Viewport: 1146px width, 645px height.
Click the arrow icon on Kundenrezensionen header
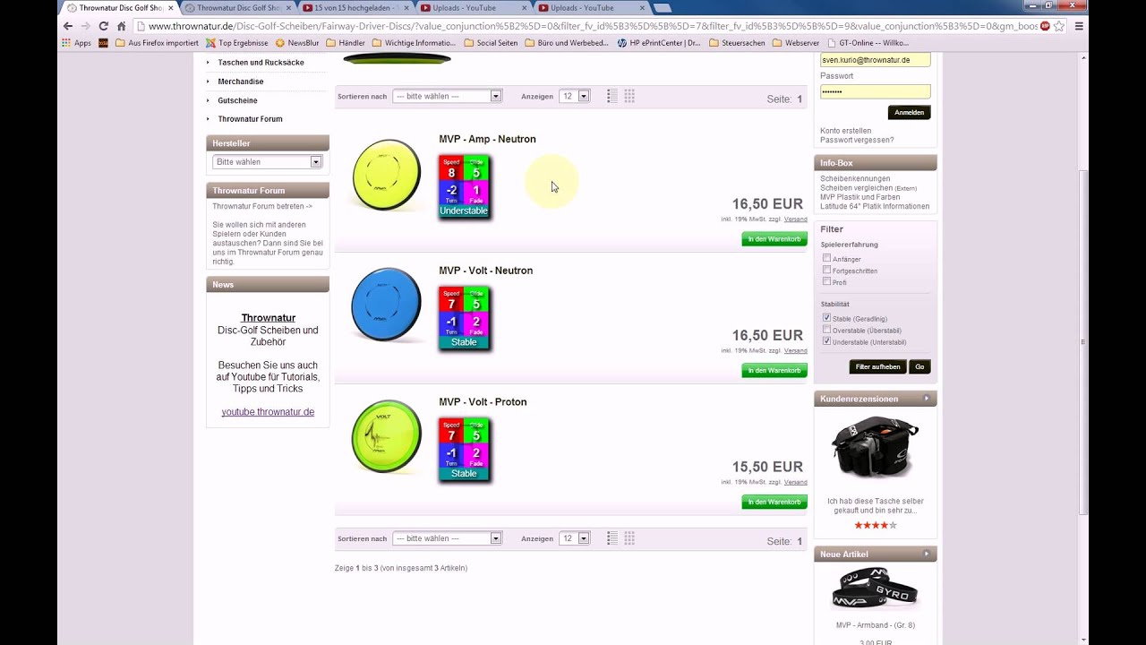[927, 399]
